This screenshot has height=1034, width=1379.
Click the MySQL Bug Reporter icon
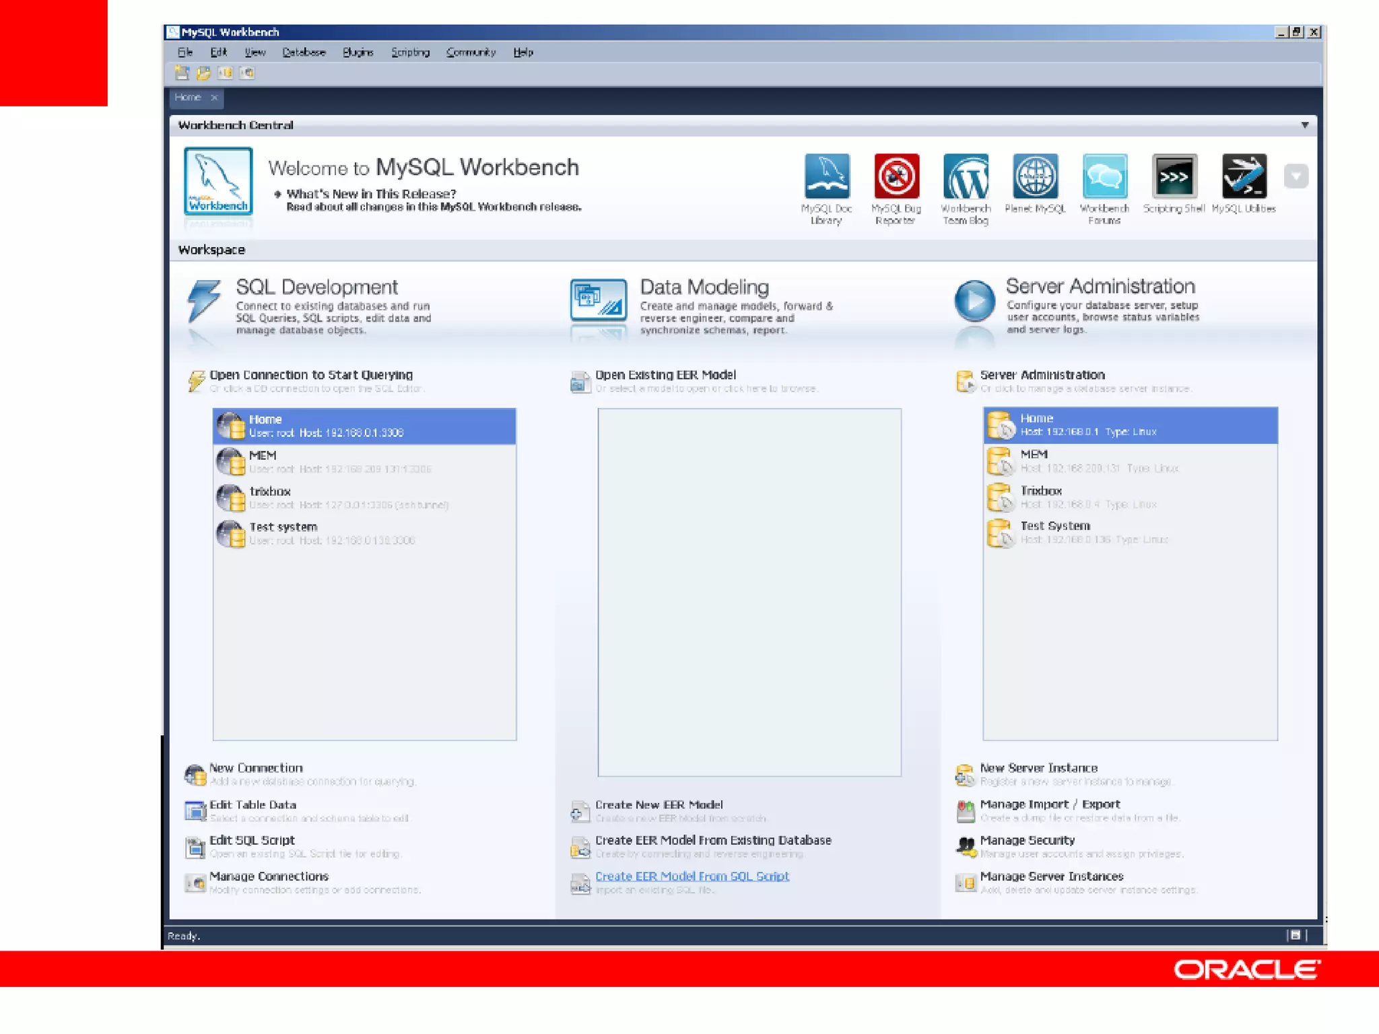[x=896, y=176]
